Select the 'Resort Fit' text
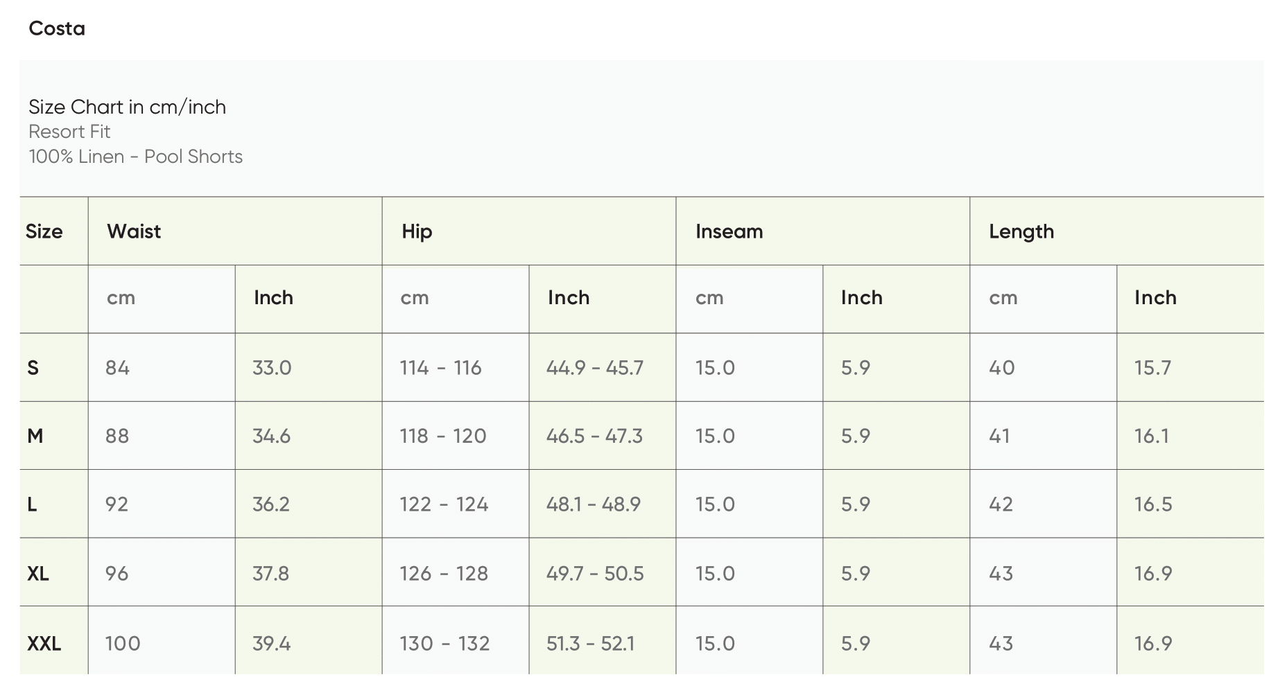1287x686 pixels. (69, 132)
